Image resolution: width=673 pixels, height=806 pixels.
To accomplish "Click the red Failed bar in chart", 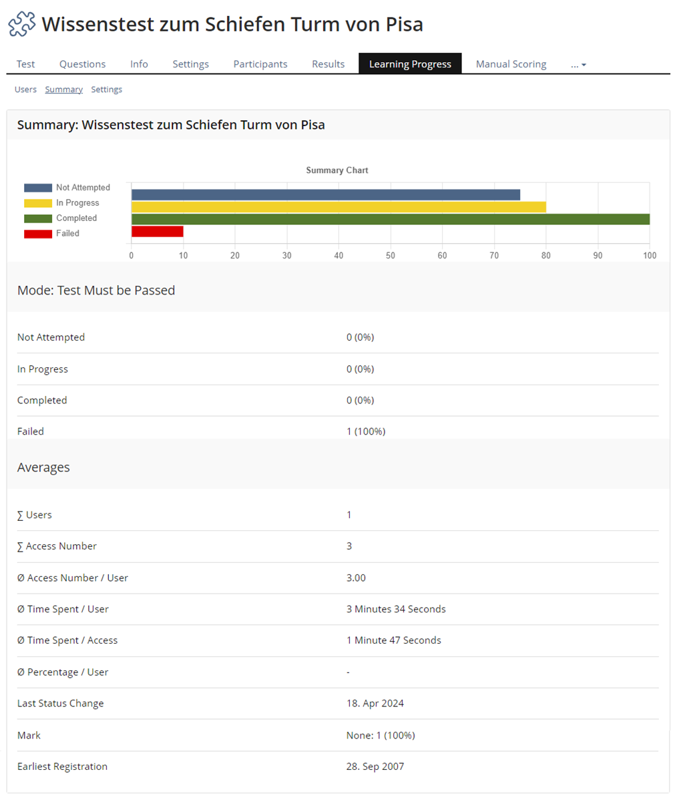I will [157, 232].
